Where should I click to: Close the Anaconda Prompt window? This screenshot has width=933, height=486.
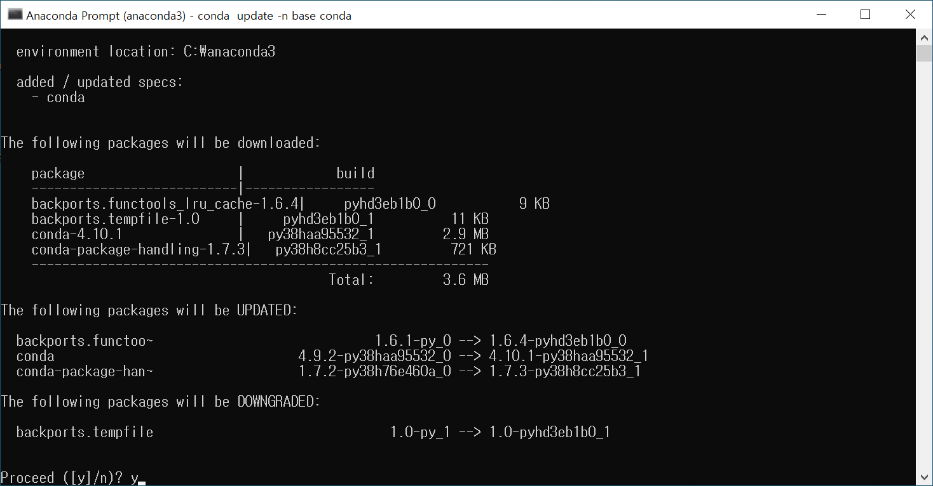909,15
